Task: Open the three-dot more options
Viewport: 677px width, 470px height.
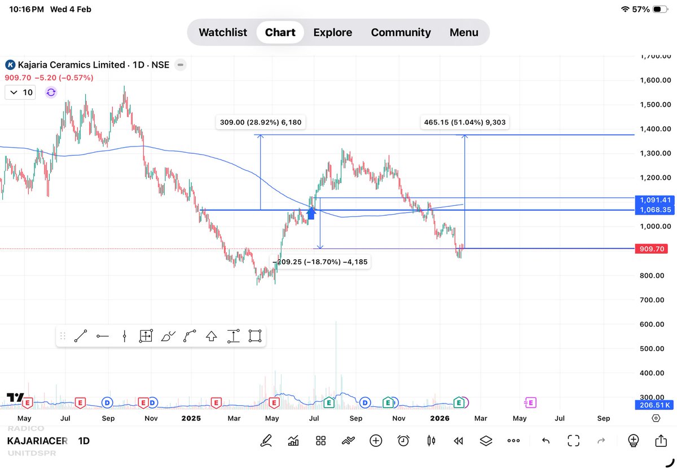Action: coord(513,441)
